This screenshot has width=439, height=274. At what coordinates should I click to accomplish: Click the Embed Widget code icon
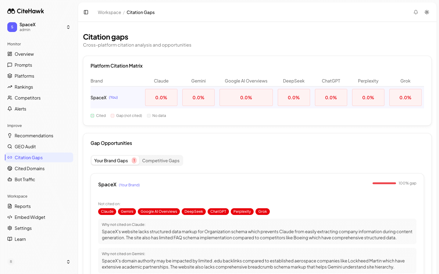pyautogui.click(x=10, y=217)
